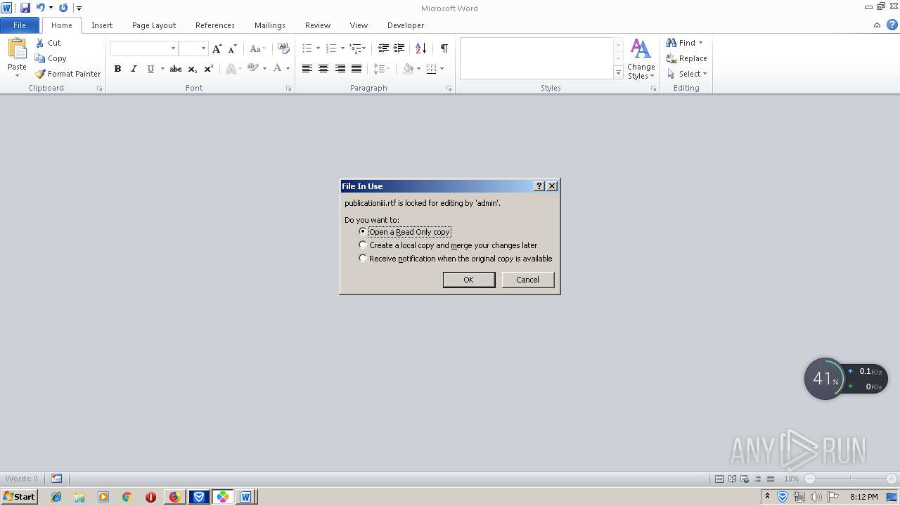Expand the Numbering list dropdown
Image resolution: width=900 pixels, height=506 pixels.
coord(342,48)
